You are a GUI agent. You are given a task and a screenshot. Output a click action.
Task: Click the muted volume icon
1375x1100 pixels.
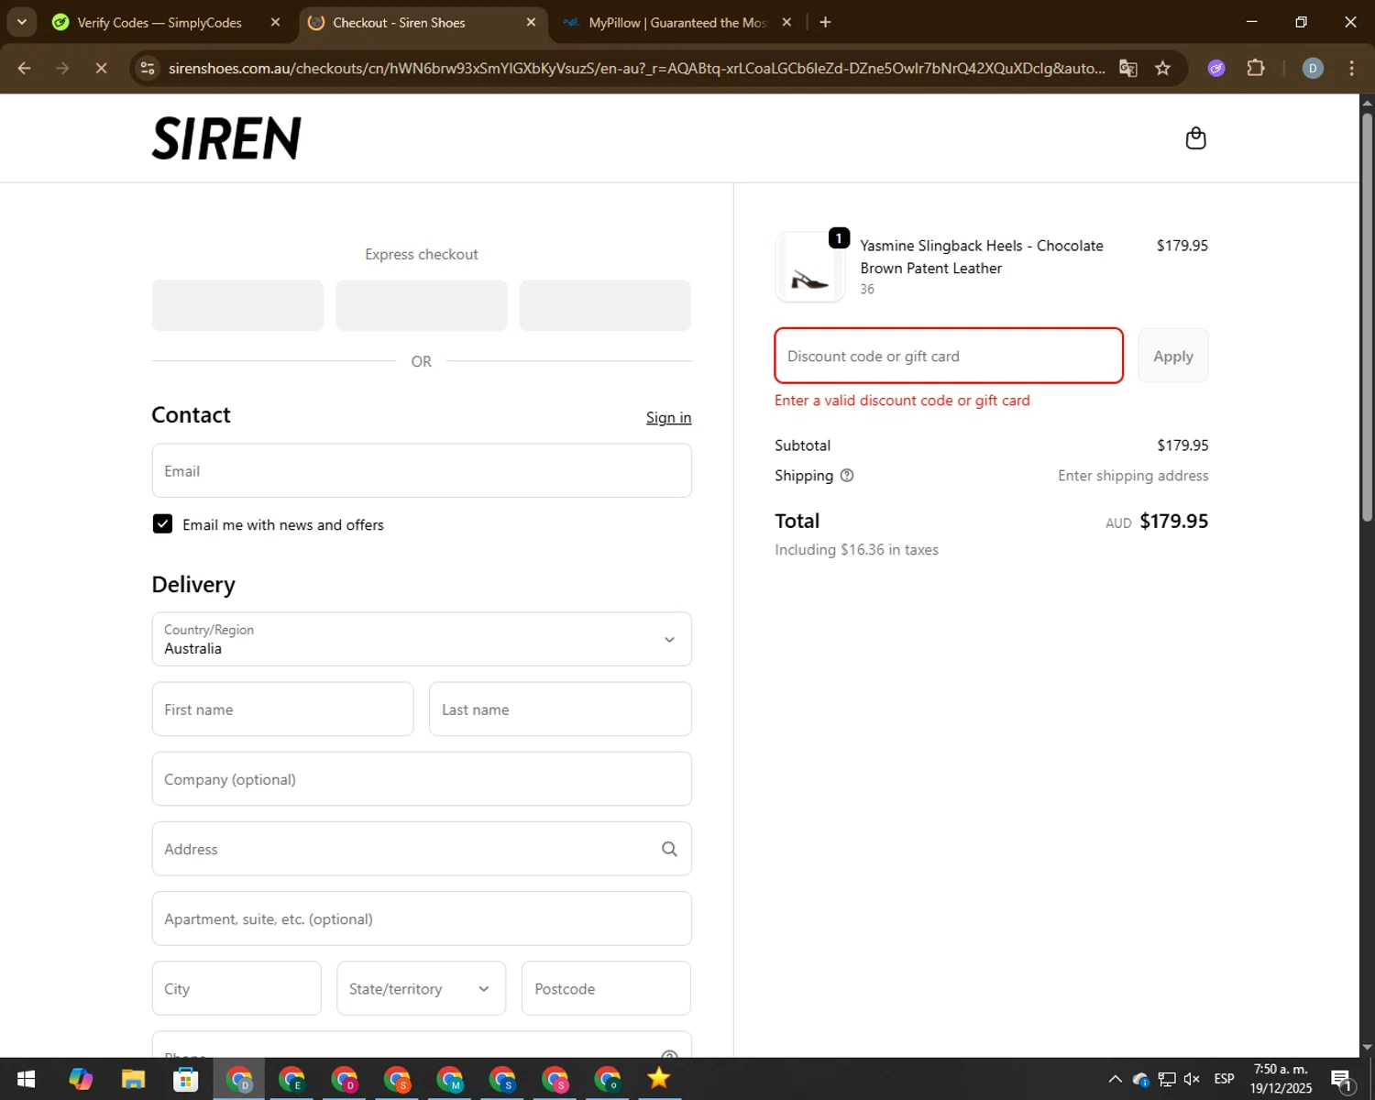(1192, 1079)
